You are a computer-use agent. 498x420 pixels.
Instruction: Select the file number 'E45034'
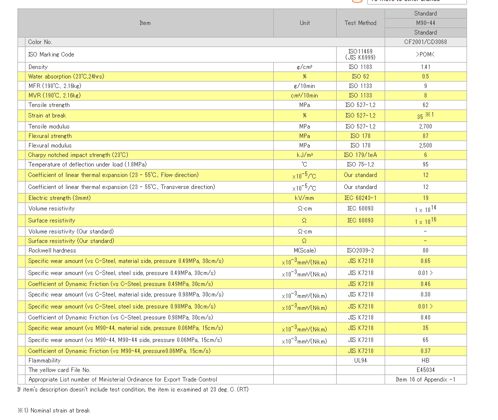coord(426,370)
